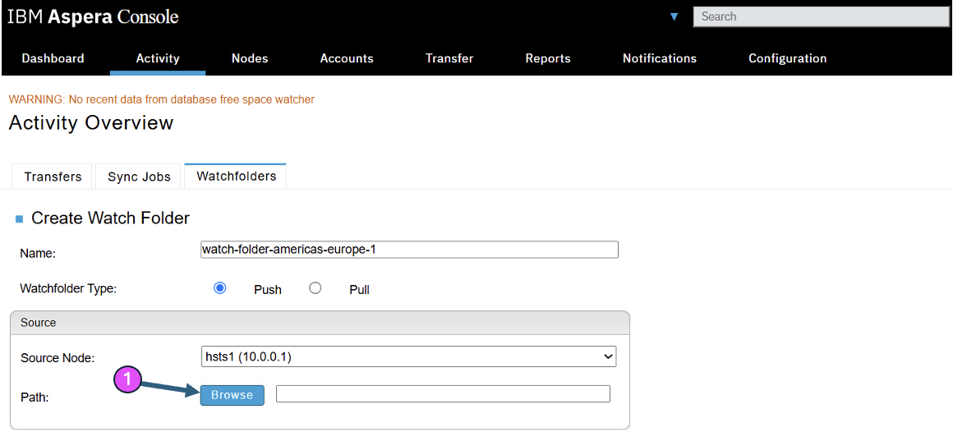Image resolution: width=953 pixels, height=432 pixels.
Task: Click the Create Watch Folder heading
Action: (111, 218)
